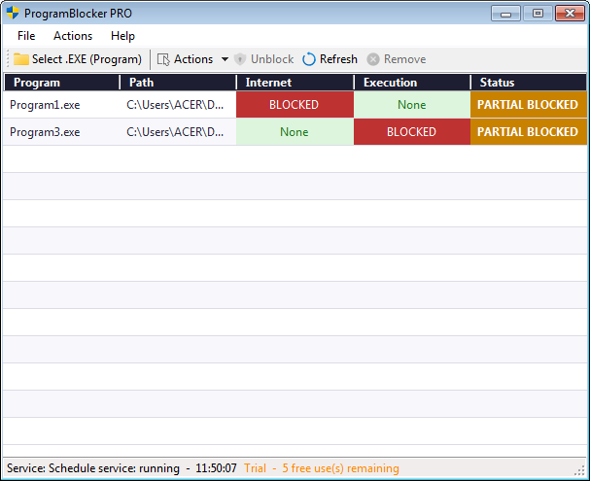This screenshot has width=590, height=481.
Task: Sort by the Execution column header
Action: [x=412, y=83]
